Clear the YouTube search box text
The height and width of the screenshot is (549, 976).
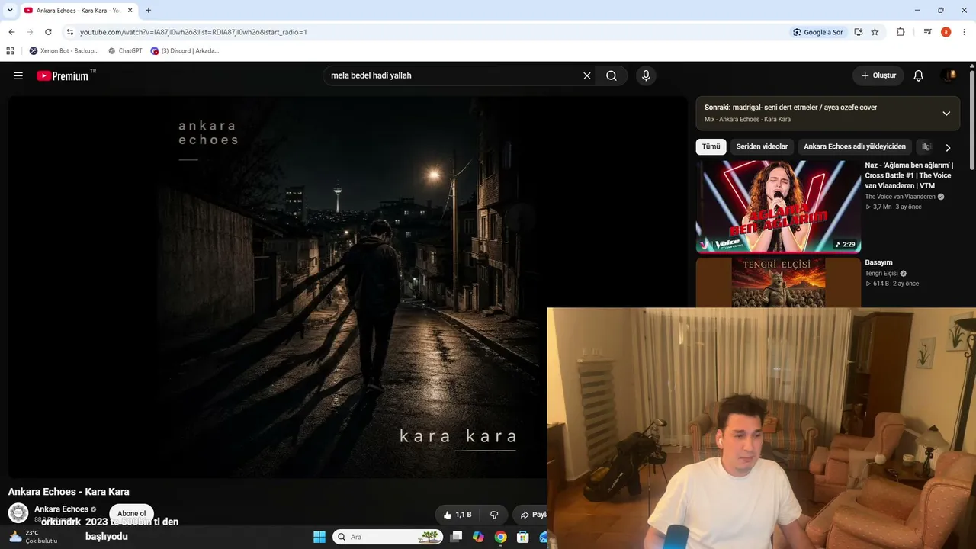pos(587,75)
